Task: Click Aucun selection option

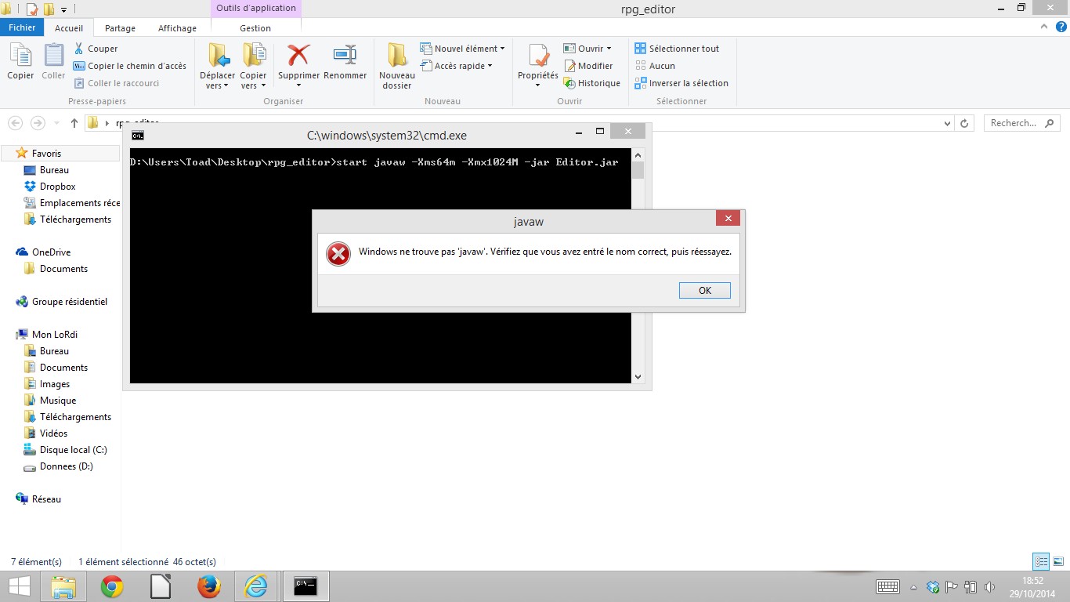Action: point(655,66)
